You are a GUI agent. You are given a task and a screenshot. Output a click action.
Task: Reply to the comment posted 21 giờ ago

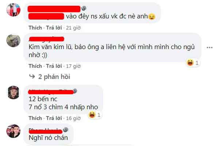pos(54,28)
